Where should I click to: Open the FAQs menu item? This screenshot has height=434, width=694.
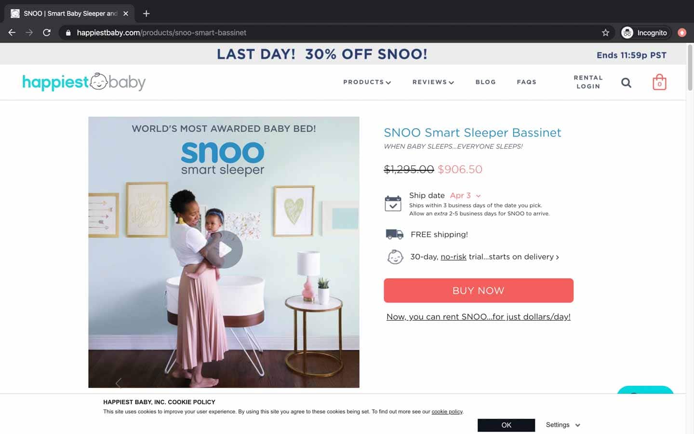526,82
